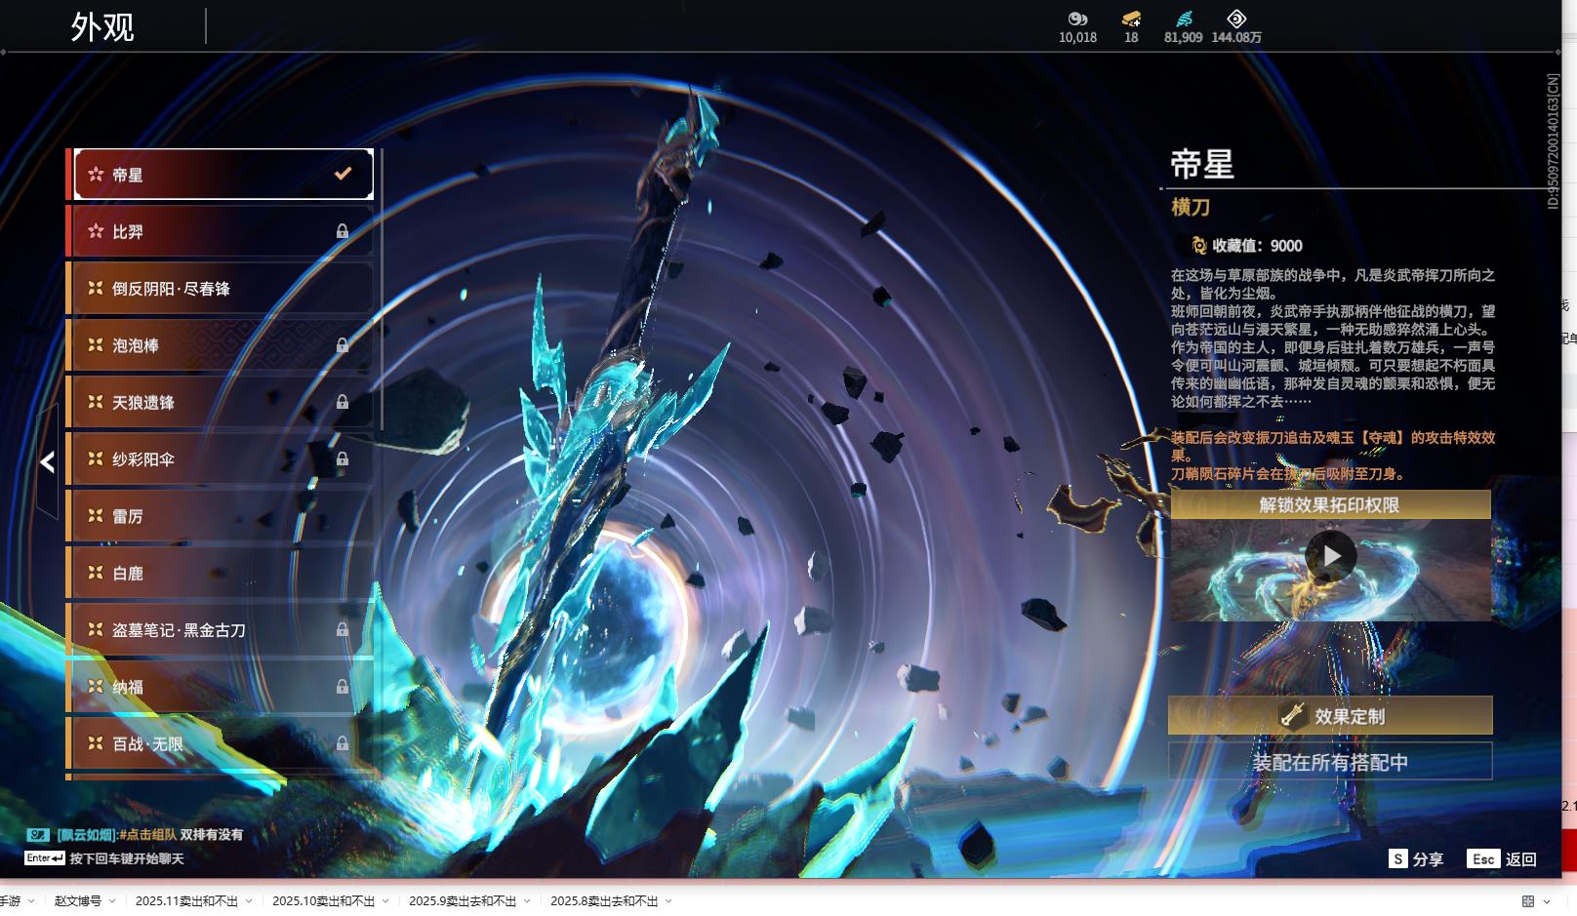Click the ticket currency icon above 18
The width and height of the screenshot is (1577, 916).
pyautogui.click(x=1131, y=19)
